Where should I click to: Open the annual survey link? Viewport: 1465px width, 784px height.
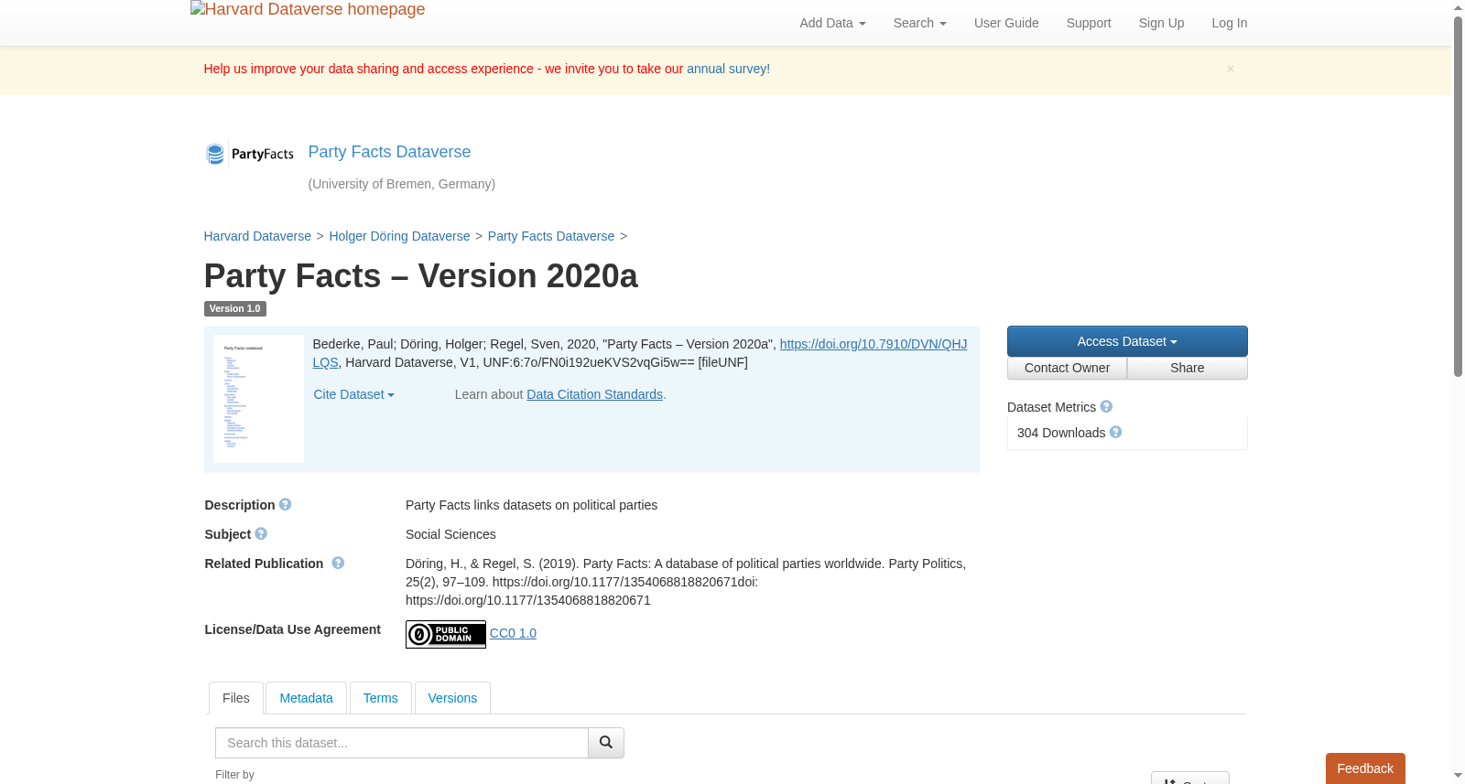click(728, 69)
